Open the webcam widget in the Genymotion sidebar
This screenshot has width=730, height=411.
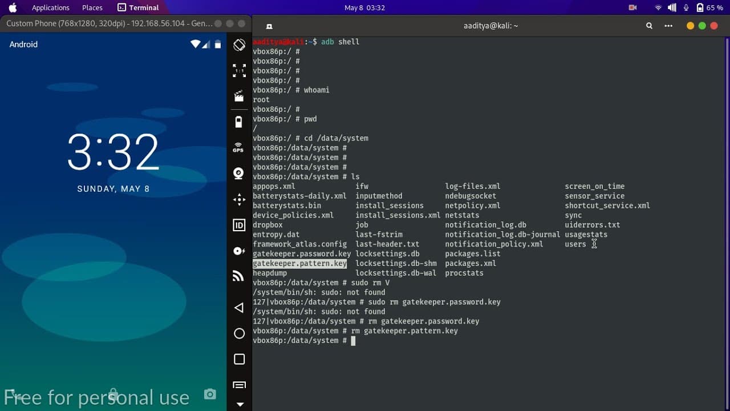pos(239,174)
